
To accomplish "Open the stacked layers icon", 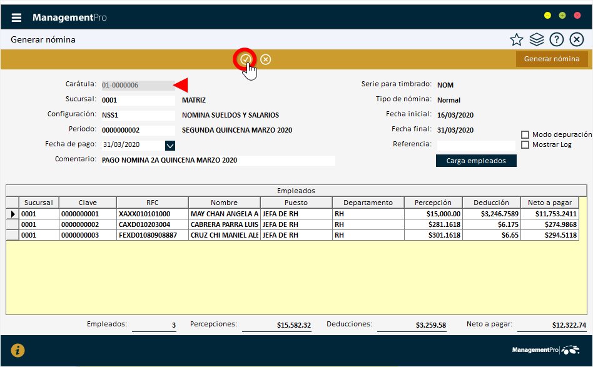I will tap(536, 39).
